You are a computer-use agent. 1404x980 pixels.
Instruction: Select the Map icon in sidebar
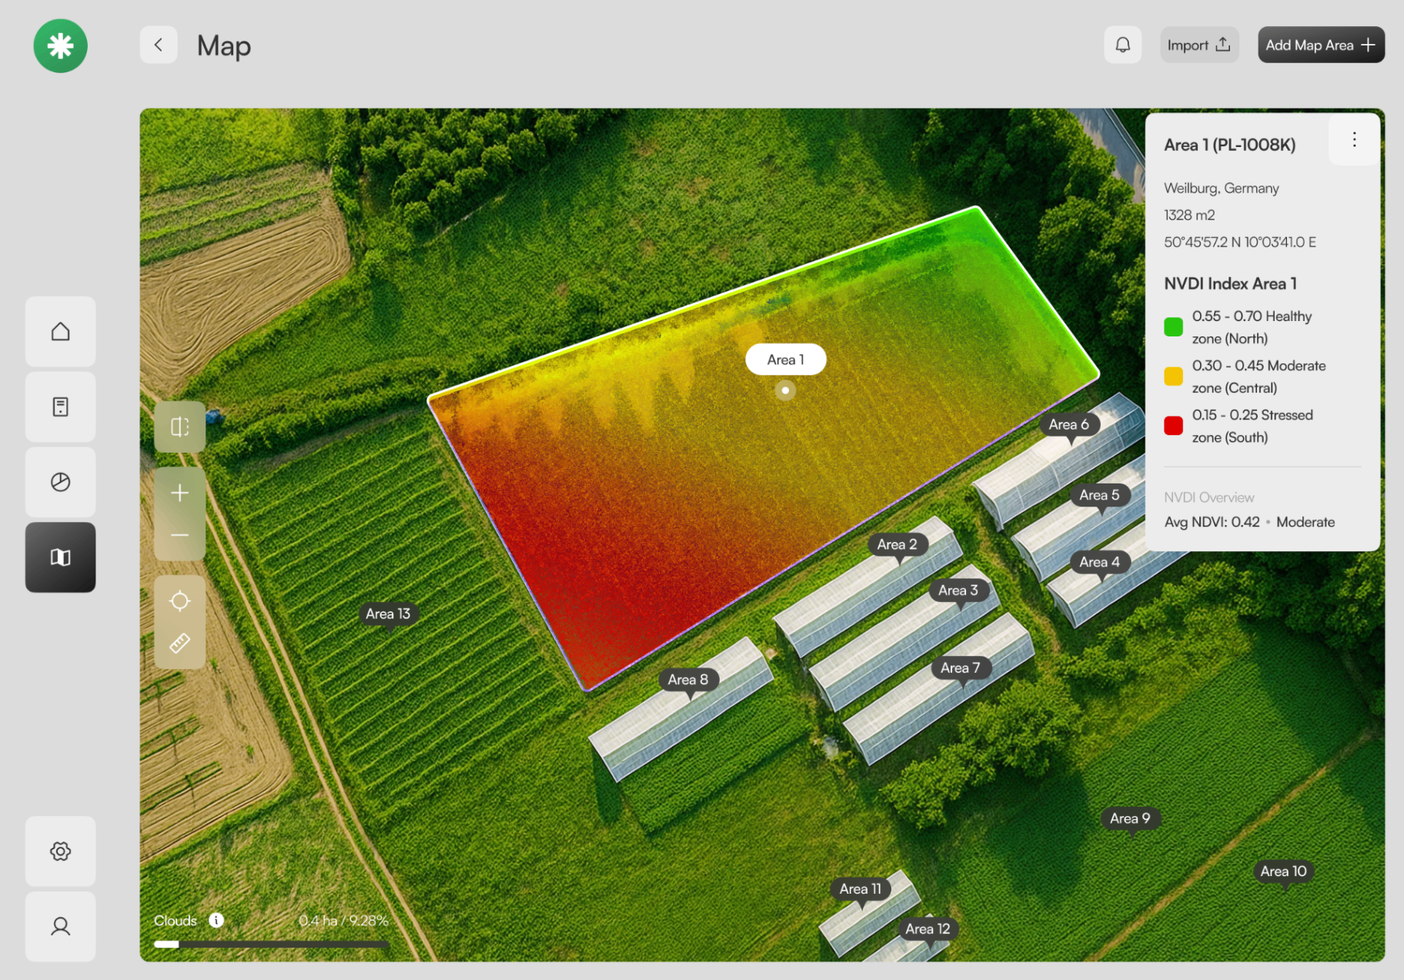click(x=61, y=557)
